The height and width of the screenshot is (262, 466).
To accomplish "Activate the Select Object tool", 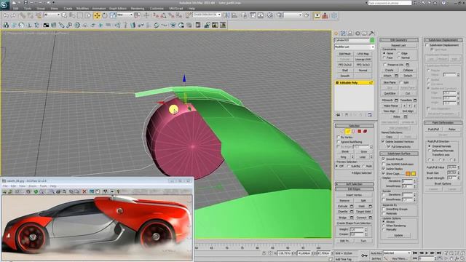I will [65, 15].
